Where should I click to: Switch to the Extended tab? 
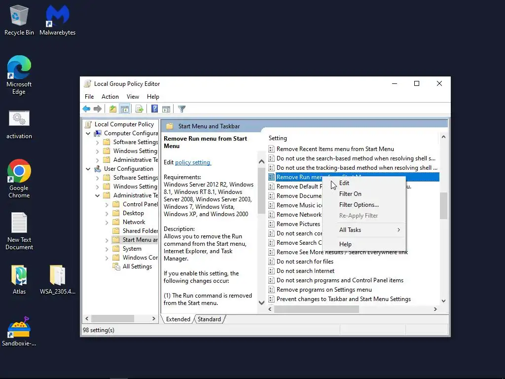coord(178,319)
